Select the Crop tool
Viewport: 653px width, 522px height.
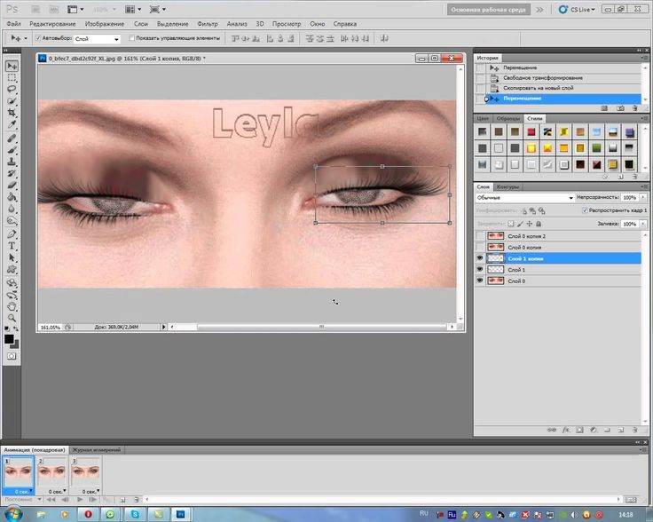tap(12, 113)
